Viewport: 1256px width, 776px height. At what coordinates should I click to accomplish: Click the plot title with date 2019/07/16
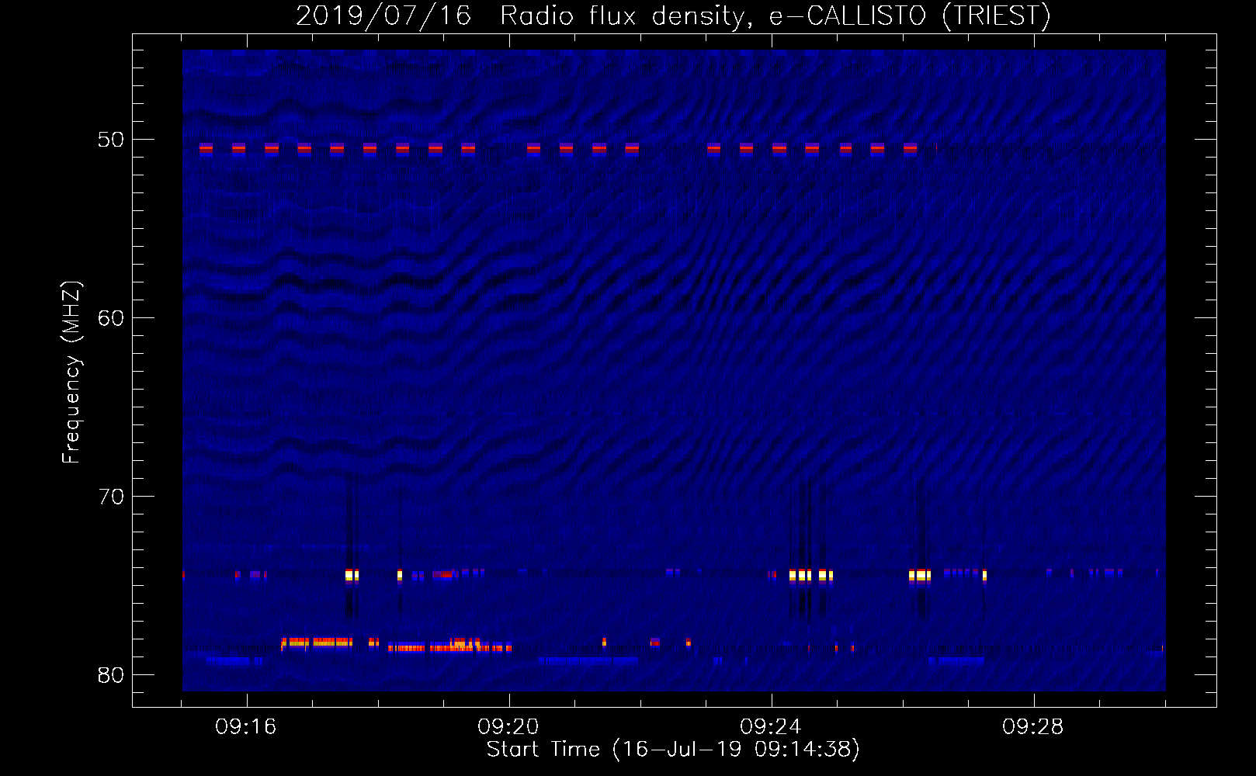coord(673,16)
